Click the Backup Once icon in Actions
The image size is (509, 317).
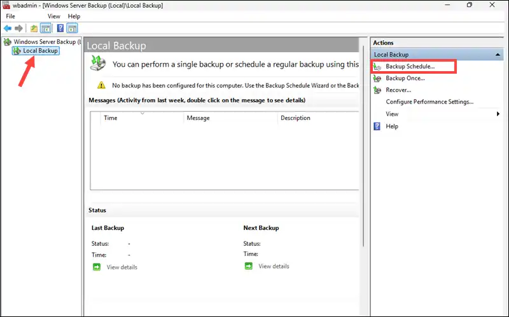tap(378, 78)
